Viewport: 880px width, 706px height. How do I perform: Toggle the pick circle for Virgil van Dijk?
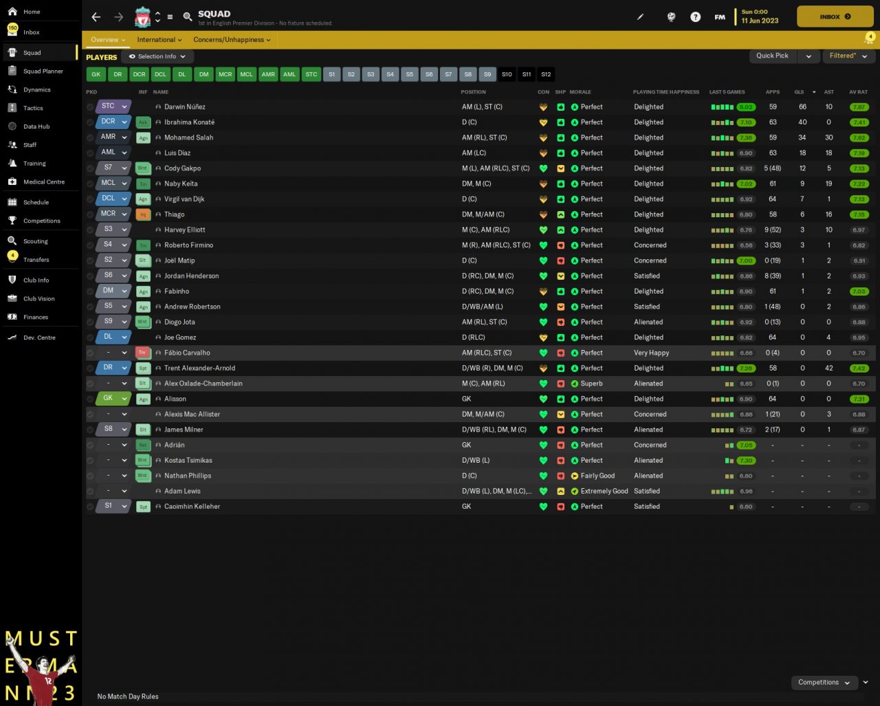[90, 199]
